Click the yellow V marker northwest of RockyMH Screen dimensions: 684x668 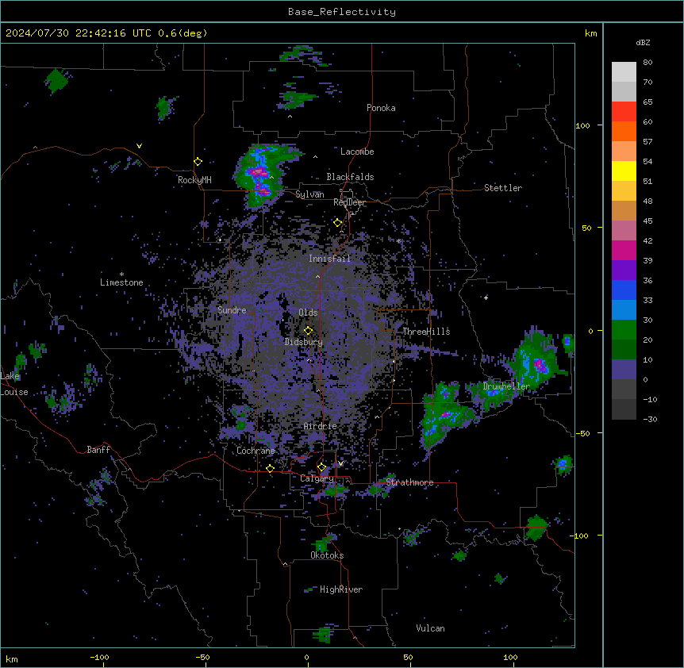139,146
